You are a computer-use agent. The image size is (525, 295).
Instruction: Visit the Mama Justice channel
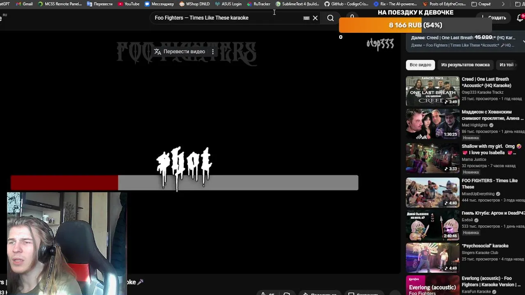click(474, 159)
